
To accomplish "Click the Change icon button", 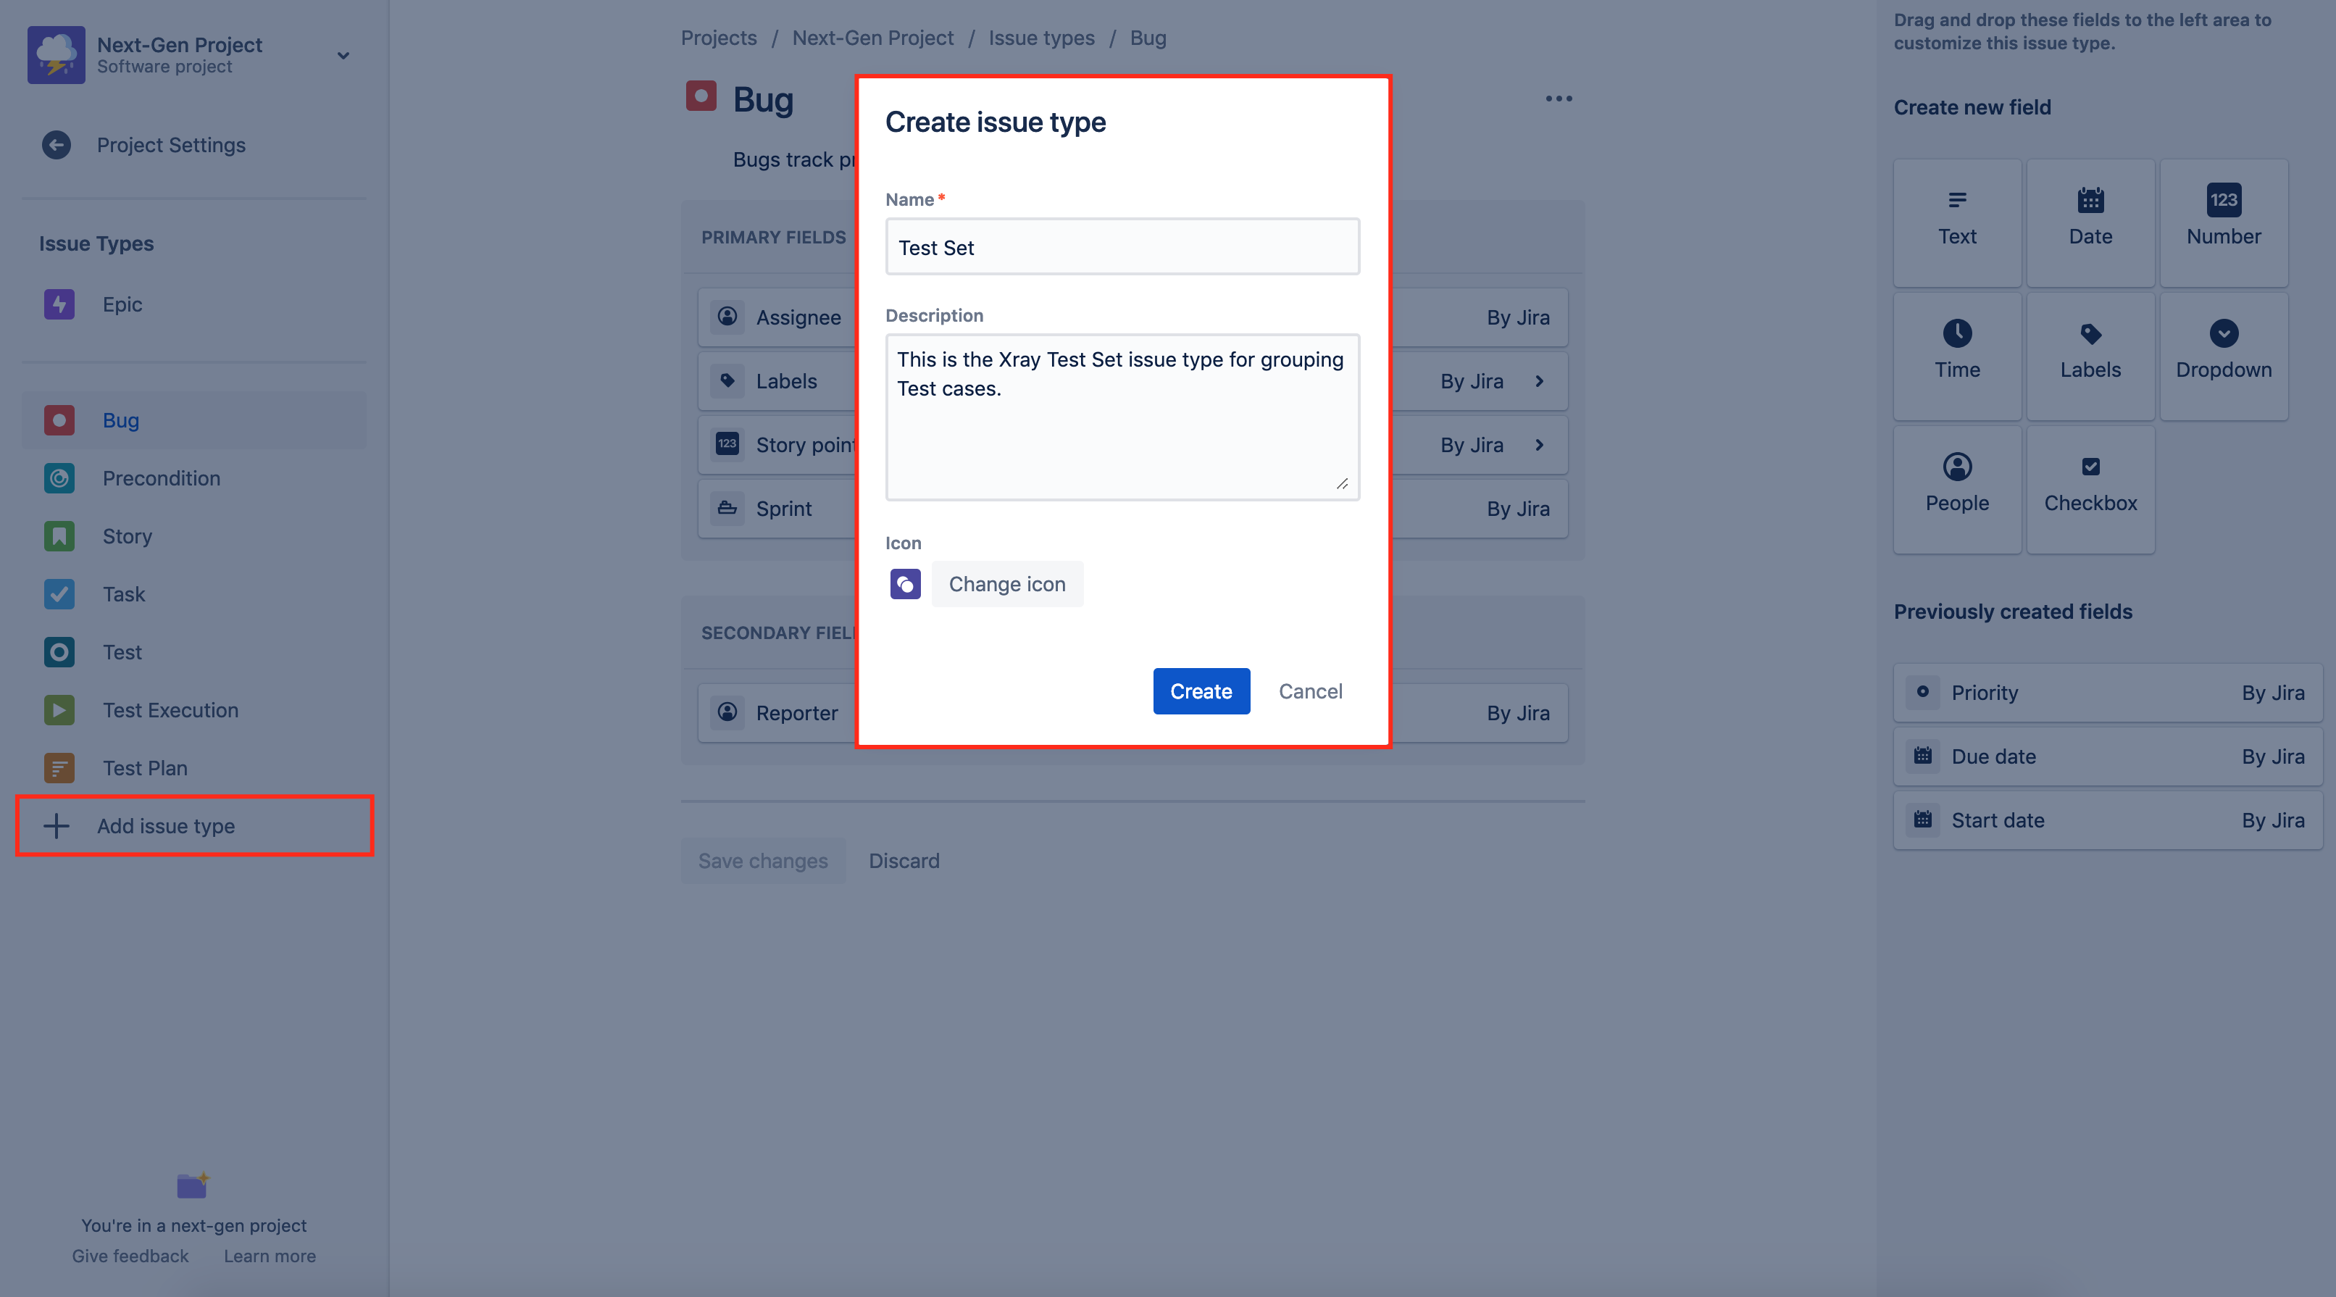I will [1007, 584].
